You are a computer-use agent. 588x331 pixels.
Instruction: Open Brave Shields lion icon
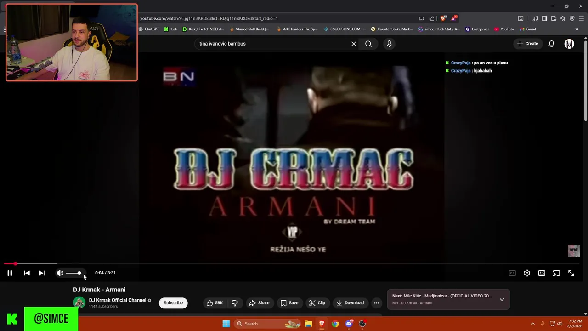coord(443,18)
